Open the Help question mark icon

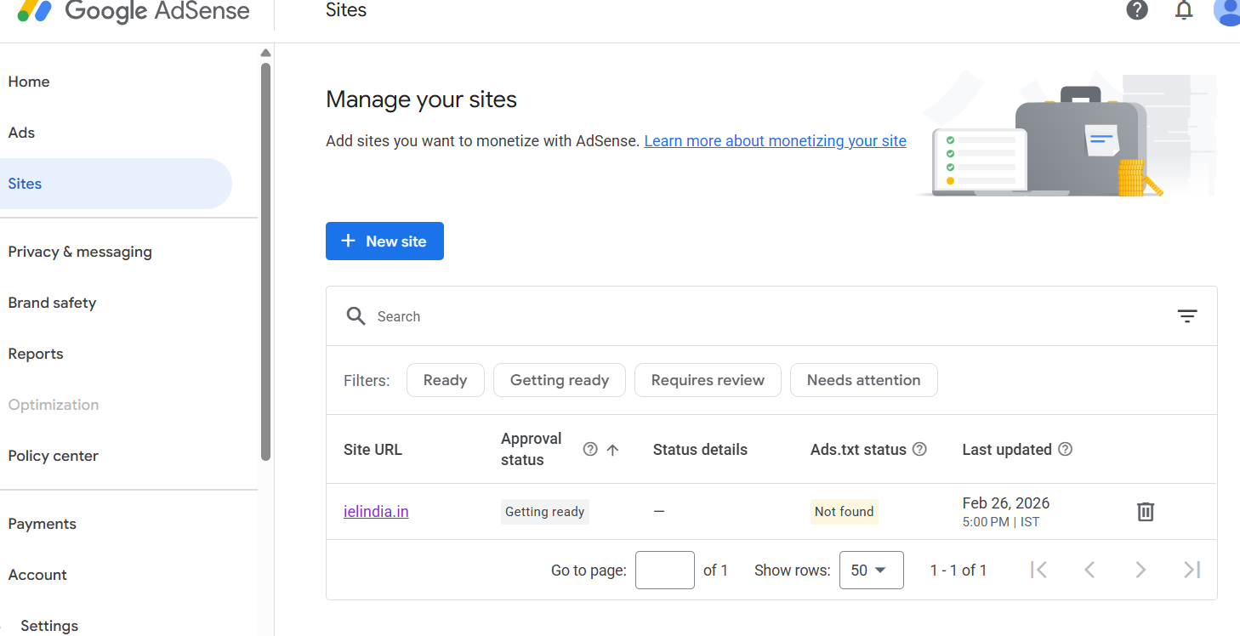[1137, 10]
